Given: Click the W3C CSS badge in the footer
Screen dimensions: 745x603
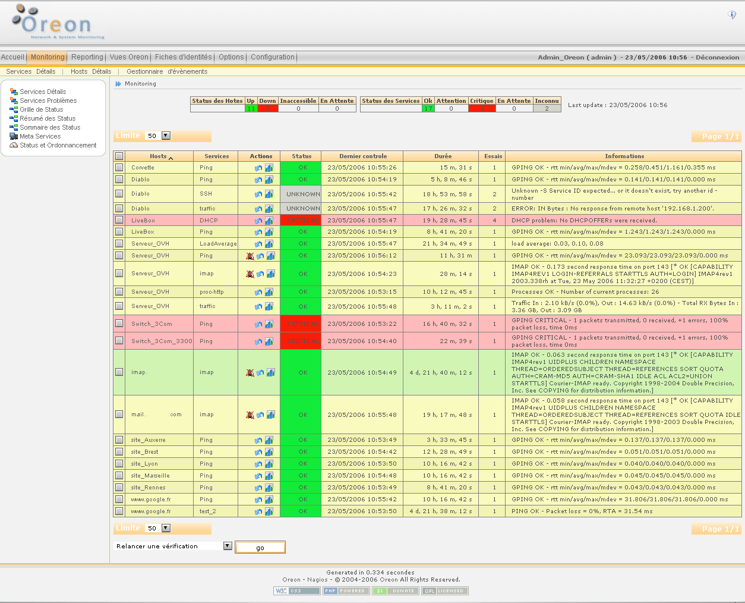Looking at the screenshot, I should (297, 591).
